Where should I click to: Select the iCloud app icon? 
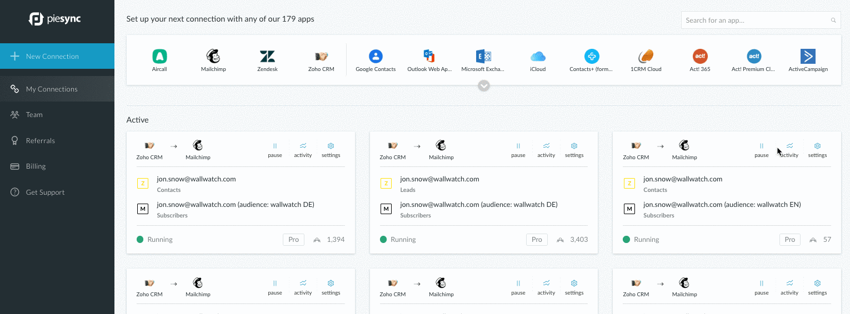[x=538, y=56]
